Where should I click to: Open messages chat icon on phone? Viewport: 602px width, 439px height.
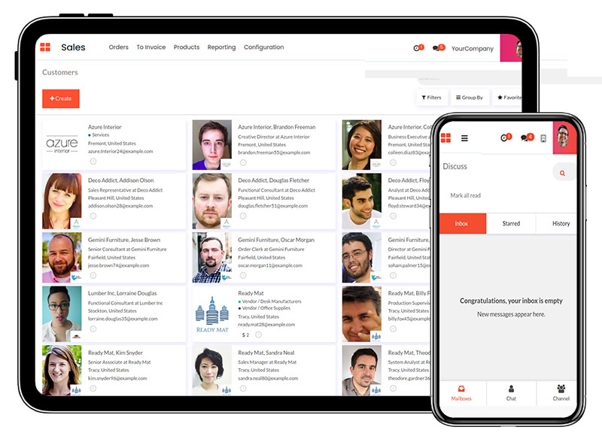point(524,138)
